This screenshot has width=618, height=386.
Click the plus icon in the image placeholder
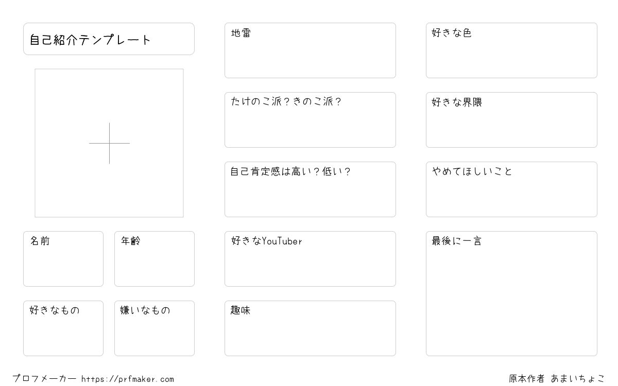pos(109,143)
